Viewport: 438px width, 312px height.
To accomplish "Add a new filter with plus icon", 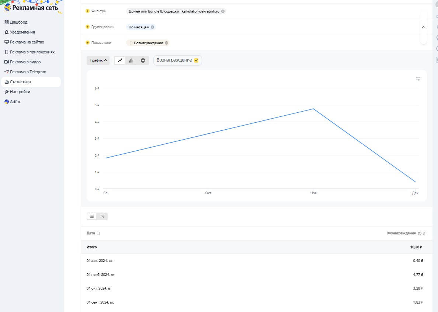I will pos(87,11).
